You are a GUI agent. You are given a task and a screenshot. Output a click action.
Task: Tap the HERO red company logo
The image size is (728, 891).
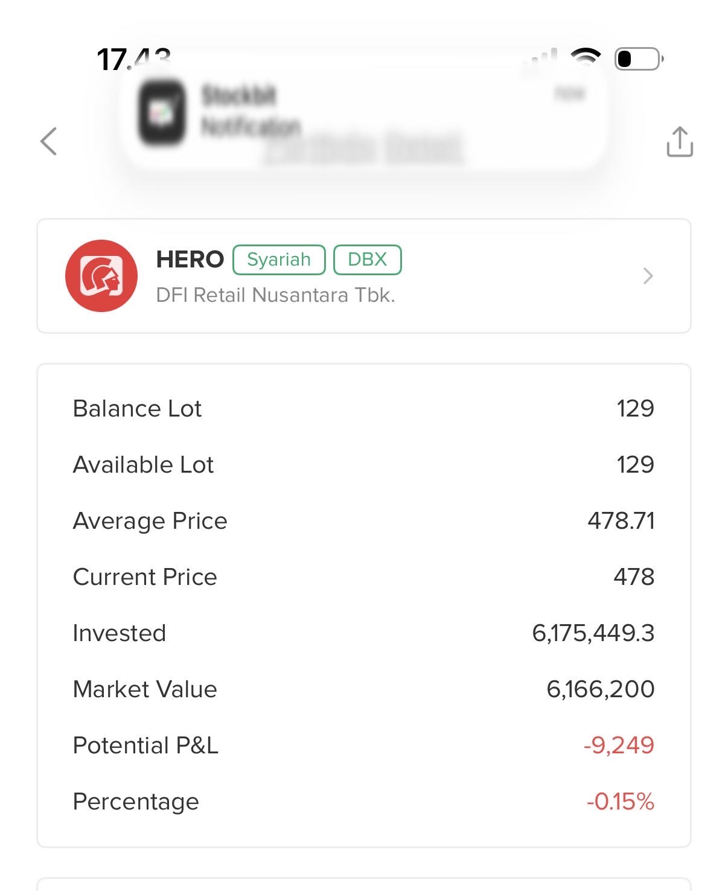101,276
